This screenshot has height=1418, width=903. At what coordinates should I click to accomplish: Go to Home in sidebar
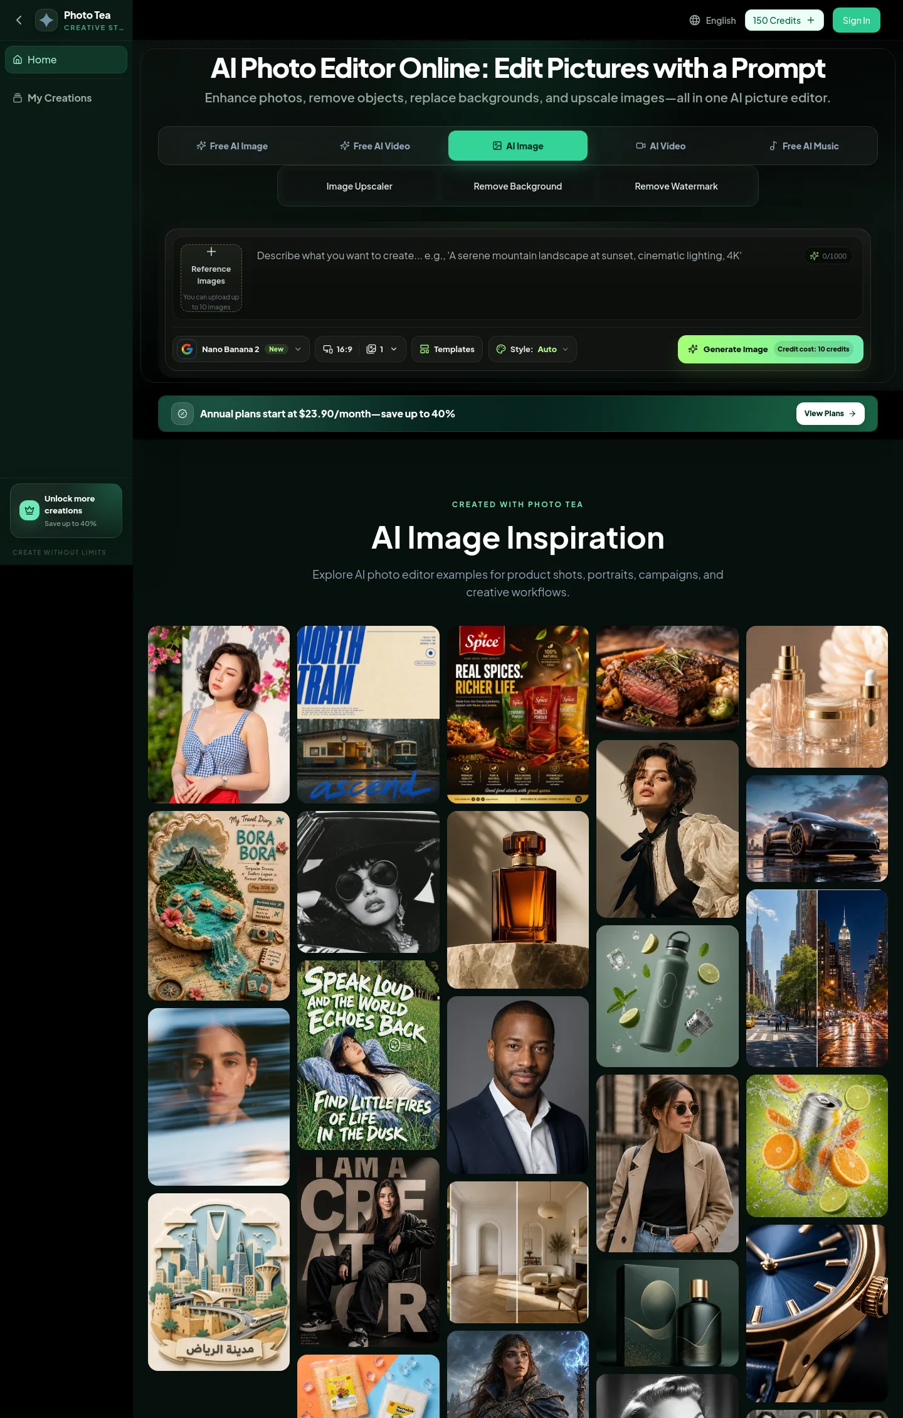point(66,60)
